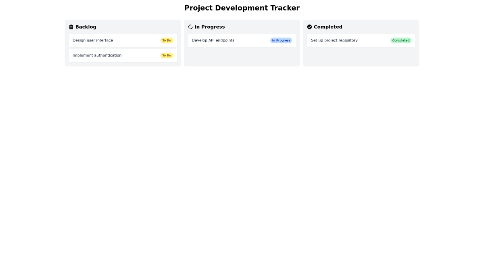Click the loading spinner icon in middle column

[190, 27]
